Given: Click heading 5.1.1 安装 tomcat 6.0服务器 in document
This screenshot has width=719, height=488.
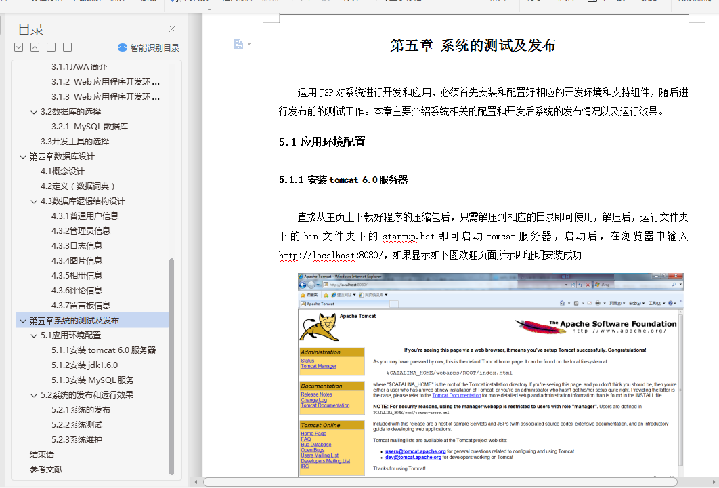Looking at the screenshot, I should coord(343,180).
